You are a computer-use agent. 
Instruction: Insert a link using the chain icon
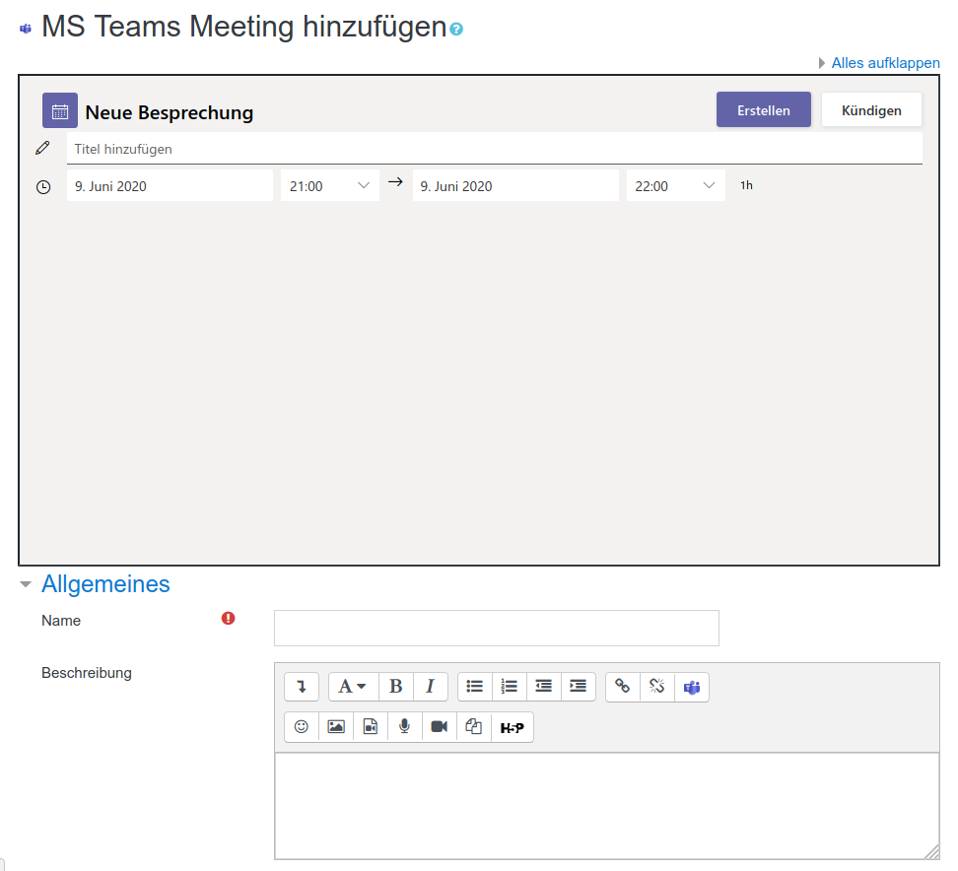click(x=622, y=687)
